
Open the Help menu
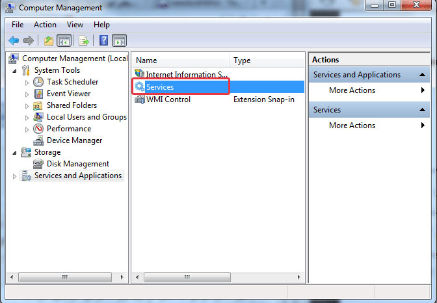coord(101,25)
